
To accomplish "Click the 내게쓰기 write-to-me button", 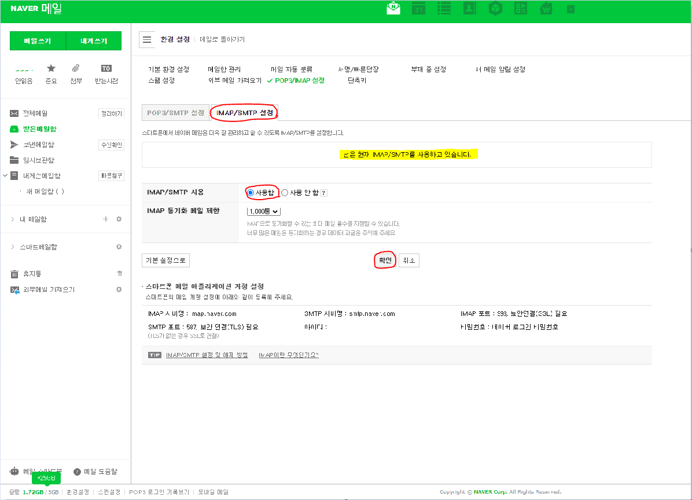I will point(94,41).
